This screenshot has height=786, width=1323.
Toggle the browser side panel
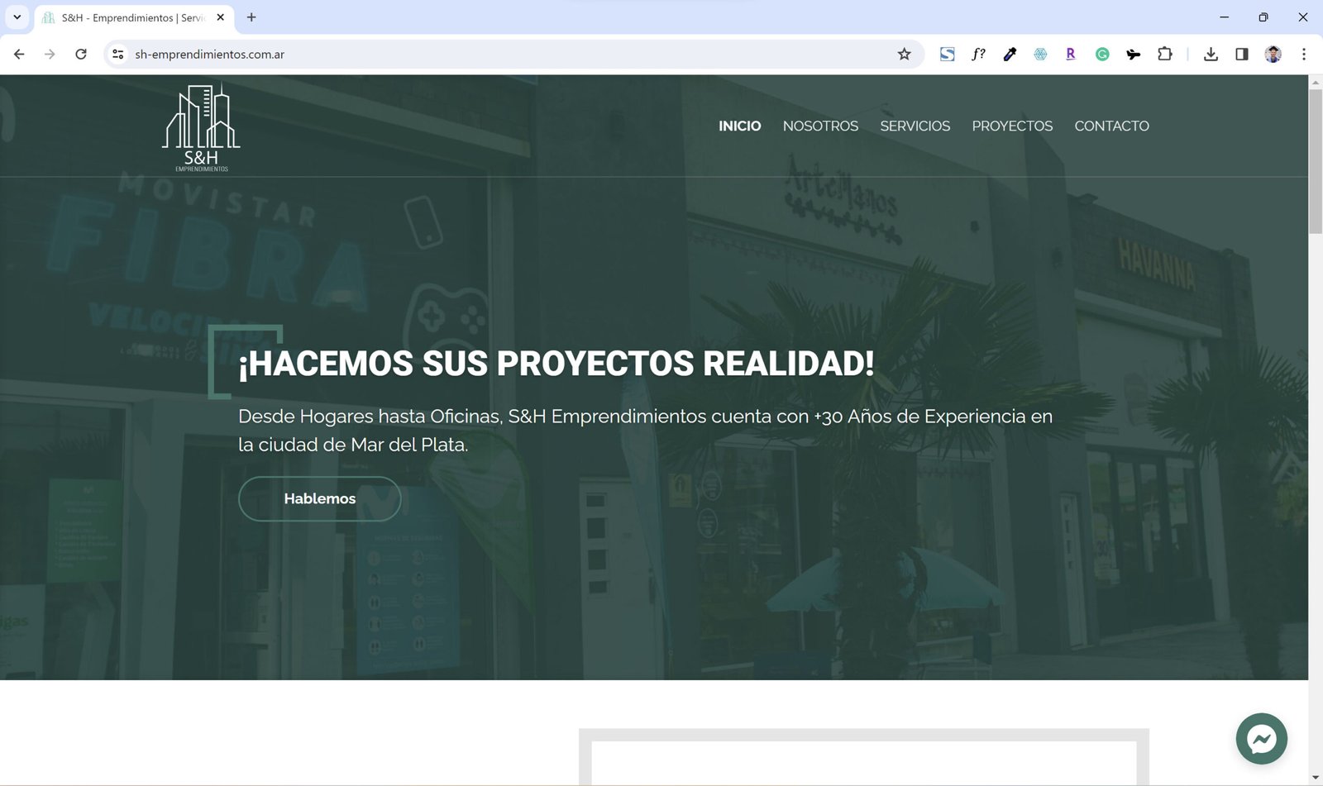click(x=1241, y=55)
